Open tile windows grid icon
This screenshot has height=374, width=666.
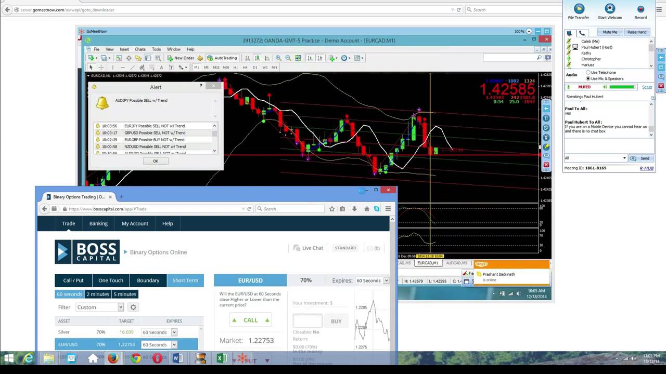click(x=298, y=58)
